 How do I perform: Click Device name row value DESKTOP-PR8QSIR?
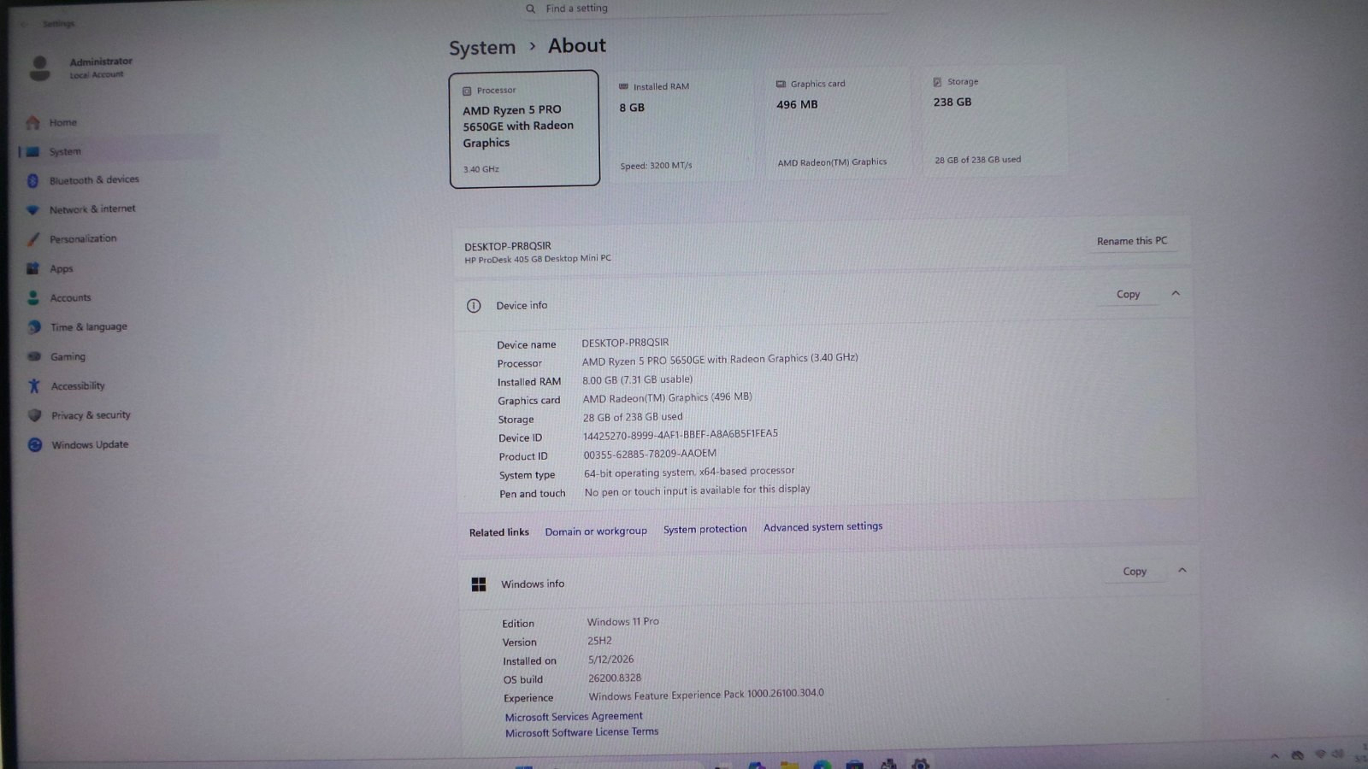(x=625, y=343)
